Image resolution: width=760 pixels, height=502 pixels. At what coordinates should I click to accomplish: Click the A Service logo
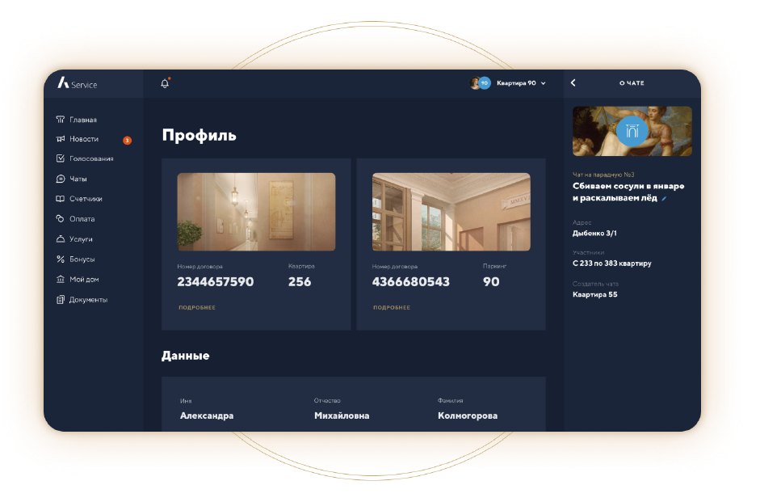click(x=78, y=83)
